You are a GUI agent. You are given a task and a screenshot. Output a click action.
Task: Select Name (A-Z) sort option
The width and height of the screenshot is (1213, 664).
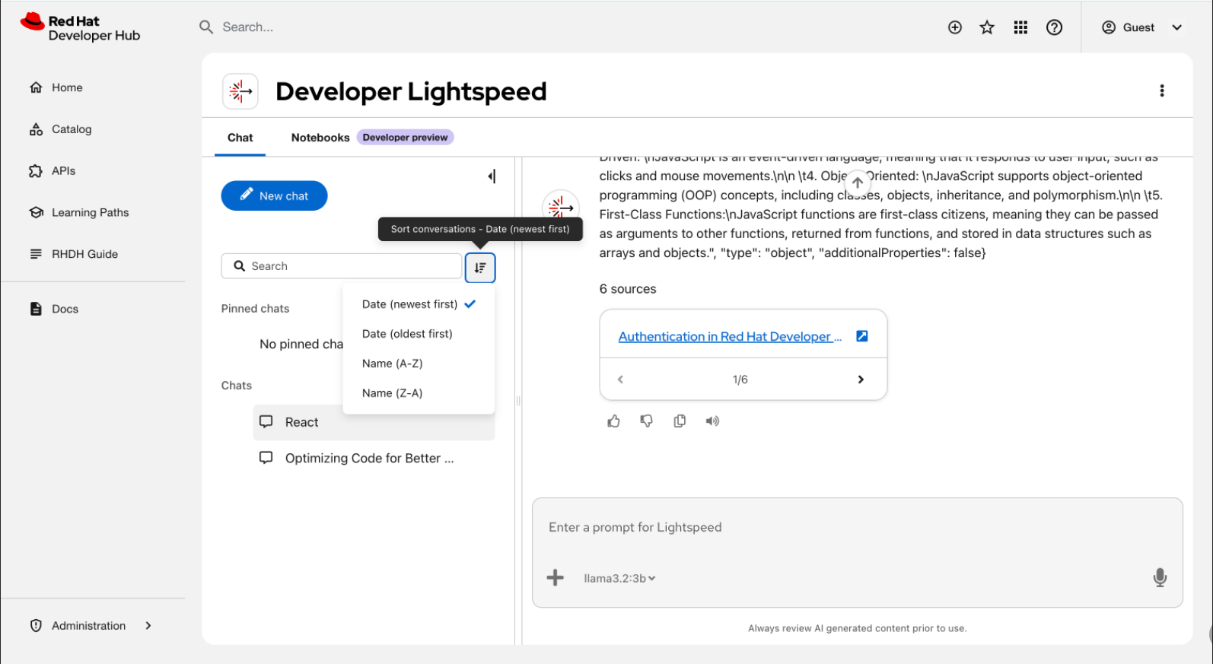[419, 364]
